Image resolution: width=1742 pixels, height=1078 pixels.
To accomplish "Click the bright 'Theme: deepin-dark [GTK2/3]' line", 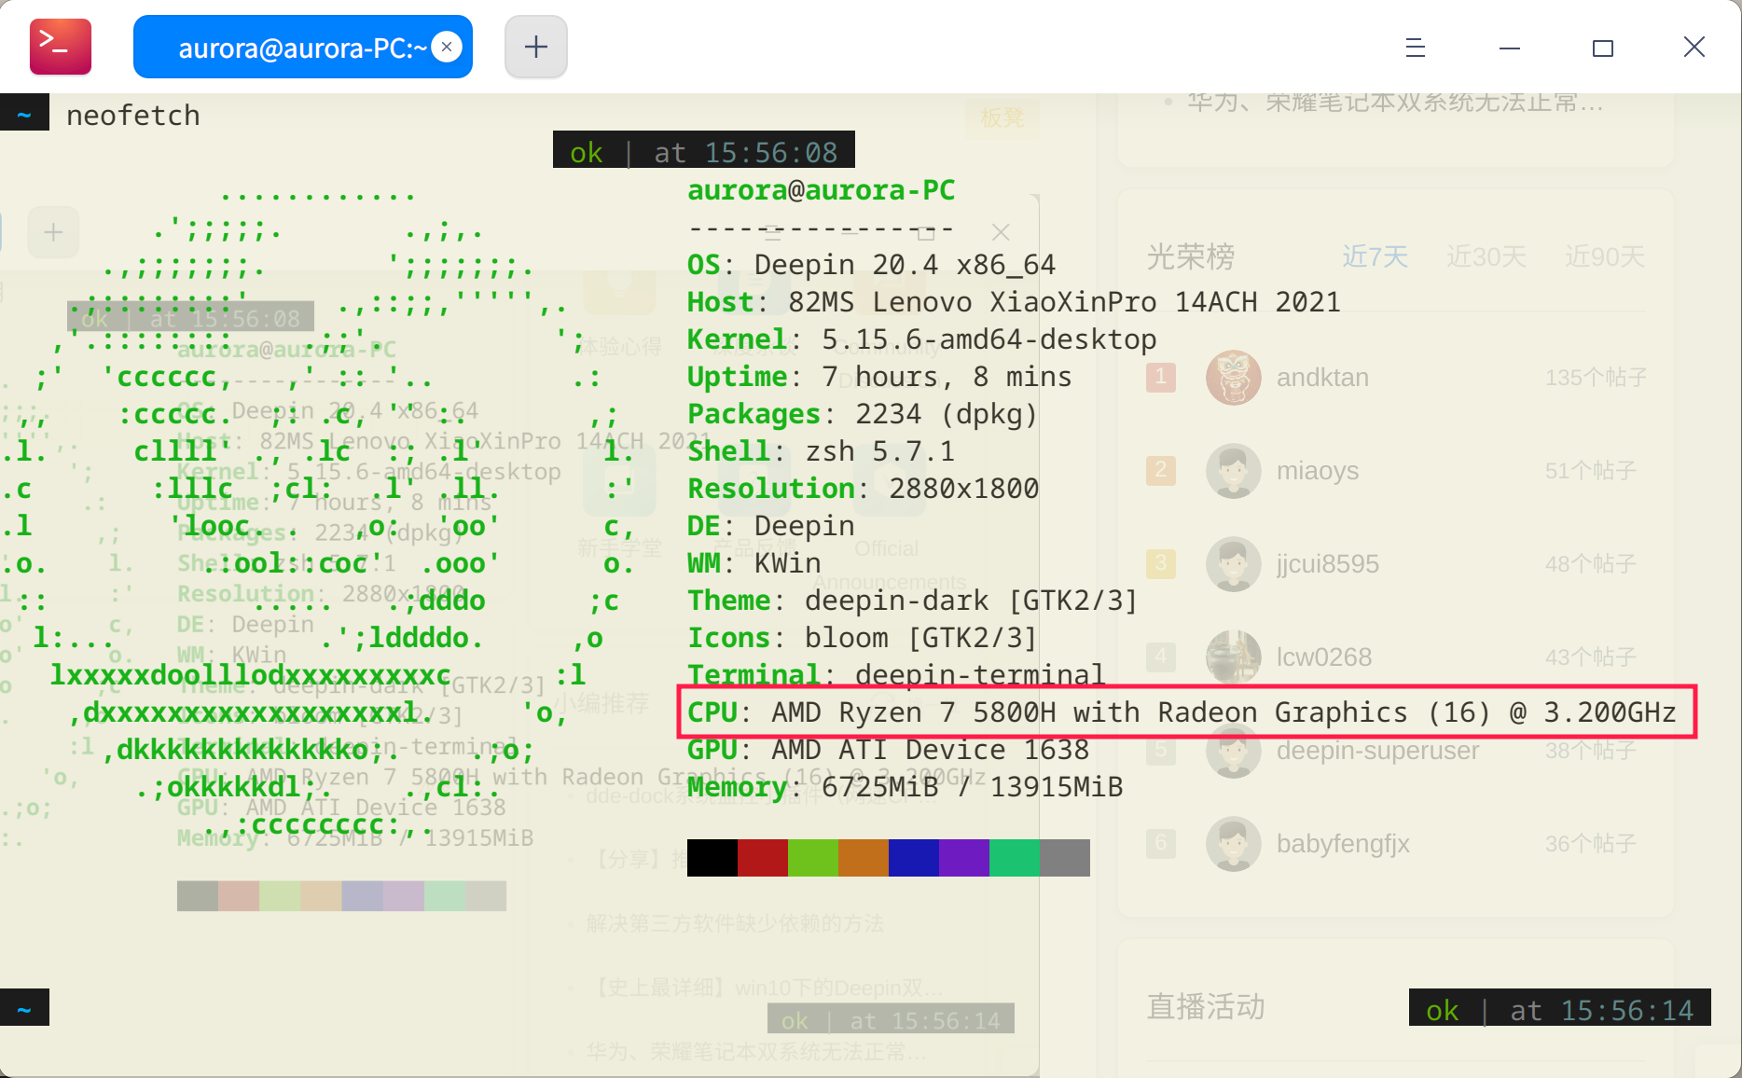I will [x=913, y=601].
